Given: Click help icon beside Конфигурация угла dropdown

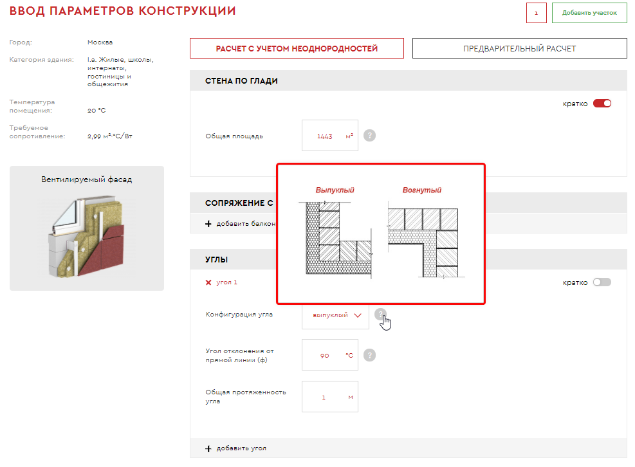Looking at the screenshot, I should click(381, 315).
